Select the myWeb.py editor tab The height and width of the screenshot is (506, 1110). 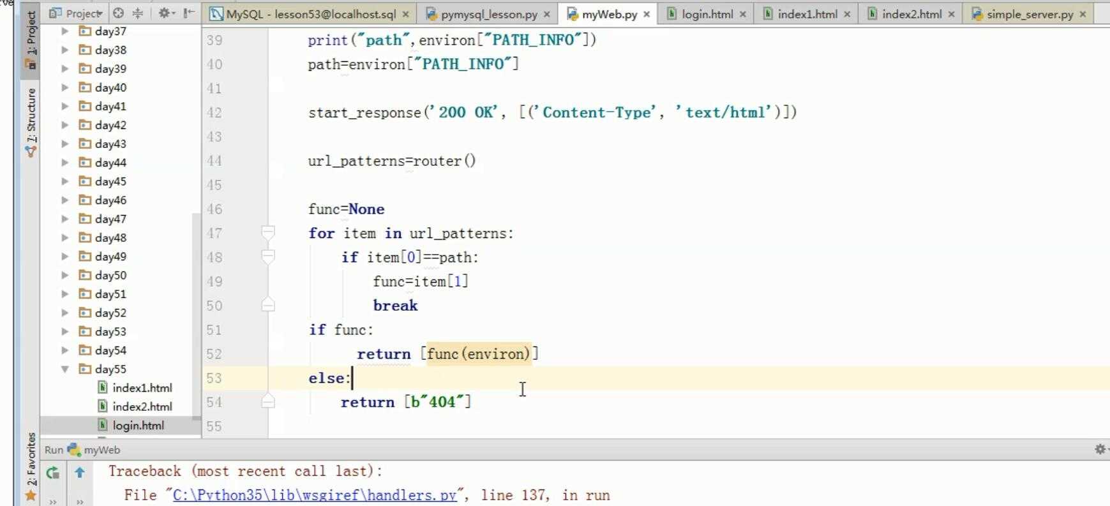[609, 13]
